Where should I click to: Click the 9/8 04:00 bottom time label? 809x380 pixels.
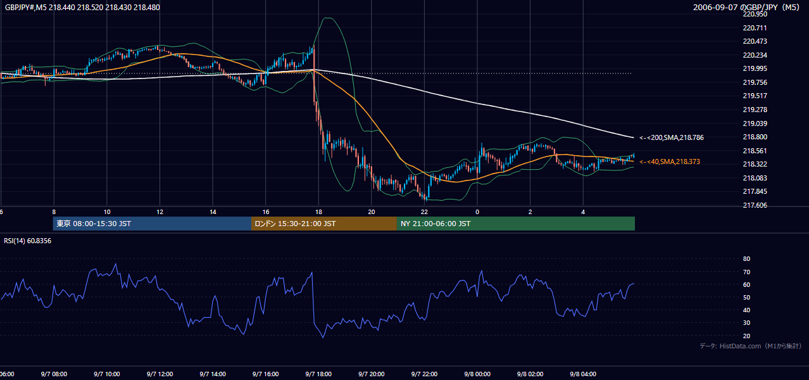coord(583,374)
